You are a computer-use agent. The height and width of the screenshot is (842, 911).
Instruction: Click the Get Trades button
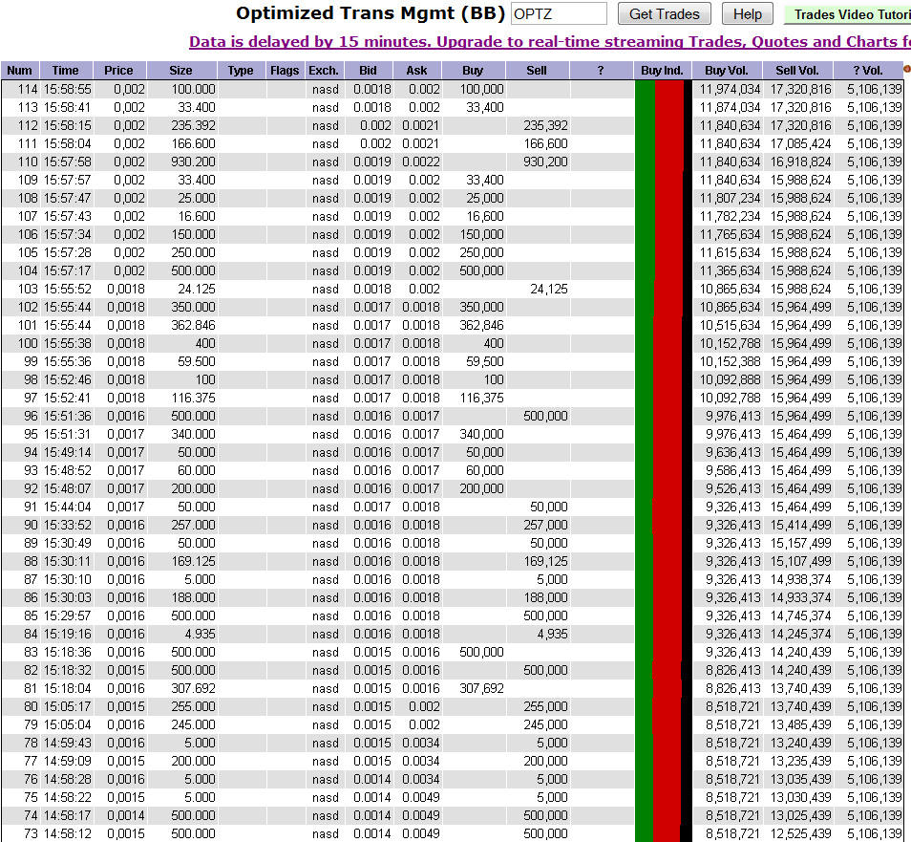[x=664, y=13]
